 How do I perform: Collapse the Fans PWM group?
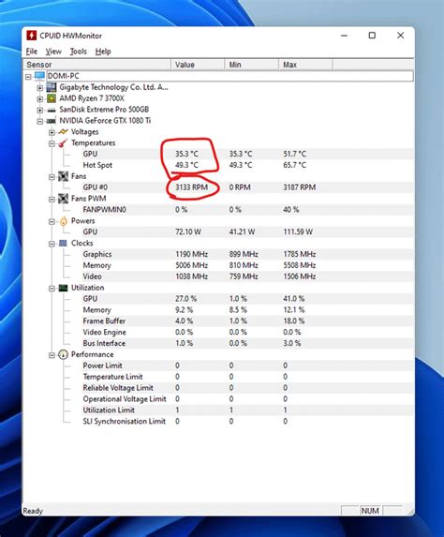52,200
